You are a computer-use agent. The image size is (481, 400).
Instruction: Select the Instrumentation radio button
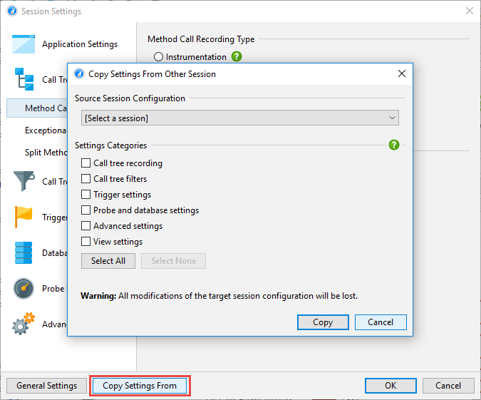[x=159, y=57]
